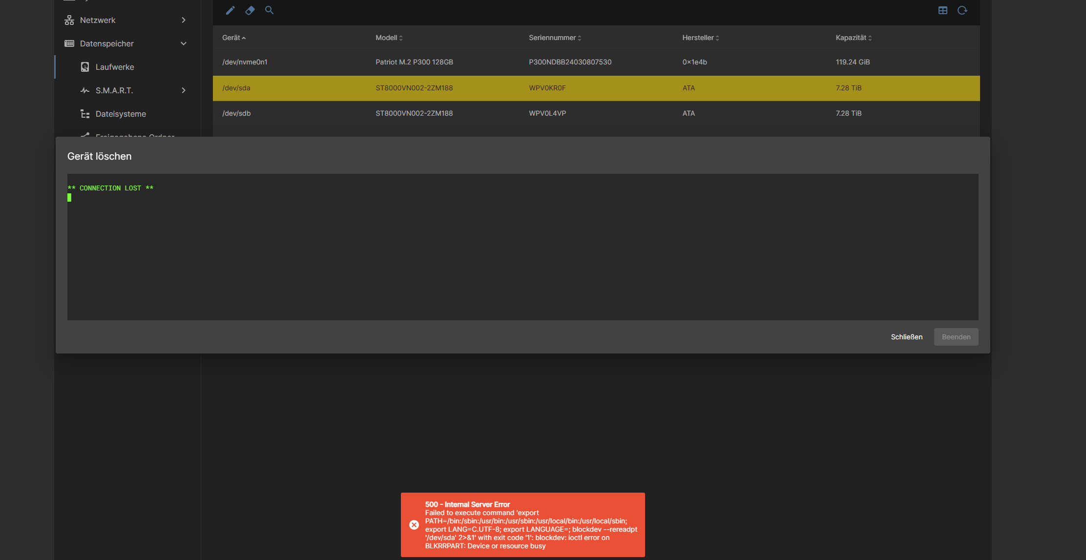
Task: Select the /dev/nvme0n1 drive row
Action: point(596,62)
